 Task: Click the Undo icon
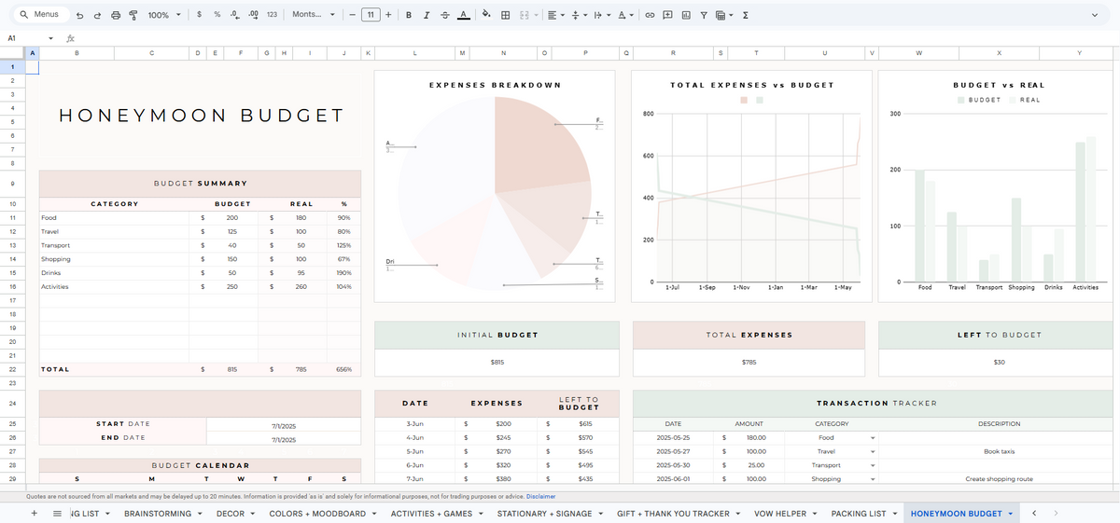tap(80, 15)
